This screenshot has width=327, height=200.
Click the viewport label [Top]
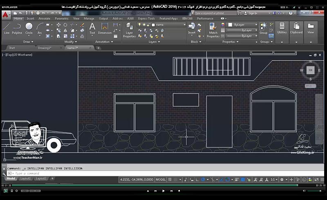click(x=9, y=55)
